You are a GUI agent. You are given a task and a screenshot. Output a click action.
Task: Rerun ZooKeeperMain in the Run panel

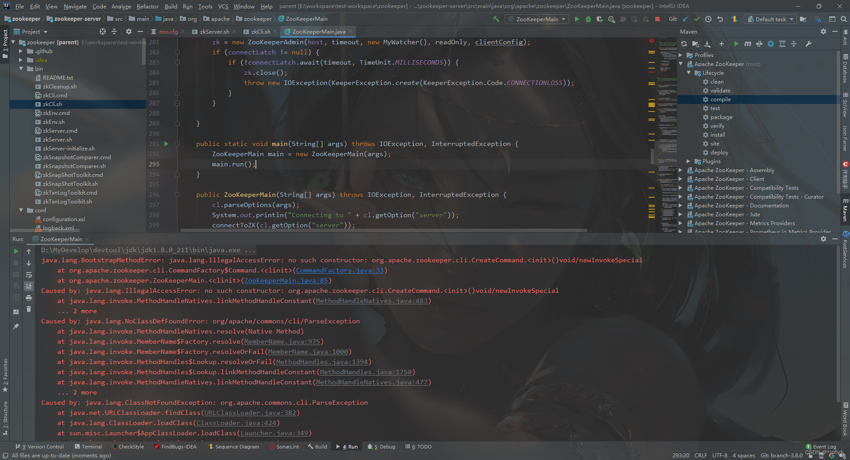click(16, 251)
